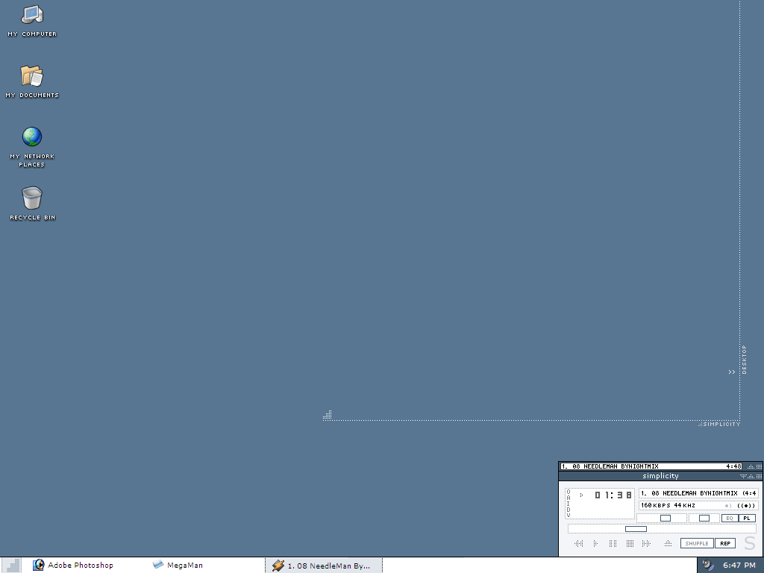This screenshot has height=573, width=764.
Task: Click the mono indicator in Winamp
Action: click(x=728, y=506)
